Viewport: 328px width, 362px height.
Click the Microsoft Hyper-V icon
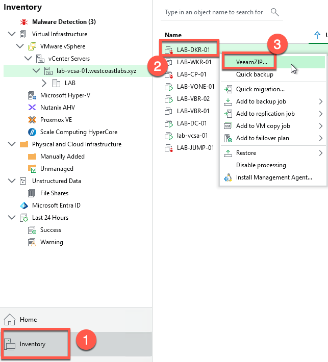coord(32,95)
